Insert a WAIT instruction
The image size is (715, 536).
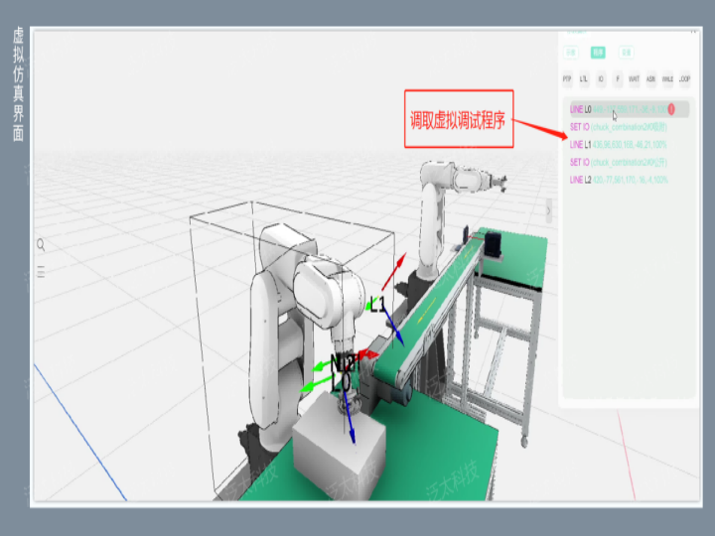(634, 77)
